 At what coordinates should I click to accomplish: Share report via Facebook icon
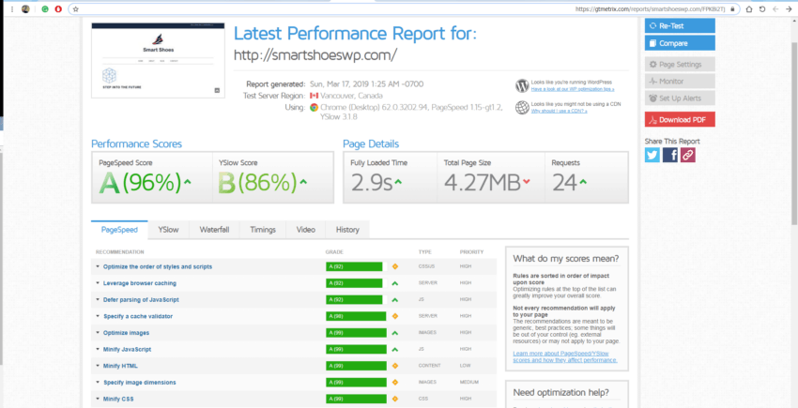(669, 155)
